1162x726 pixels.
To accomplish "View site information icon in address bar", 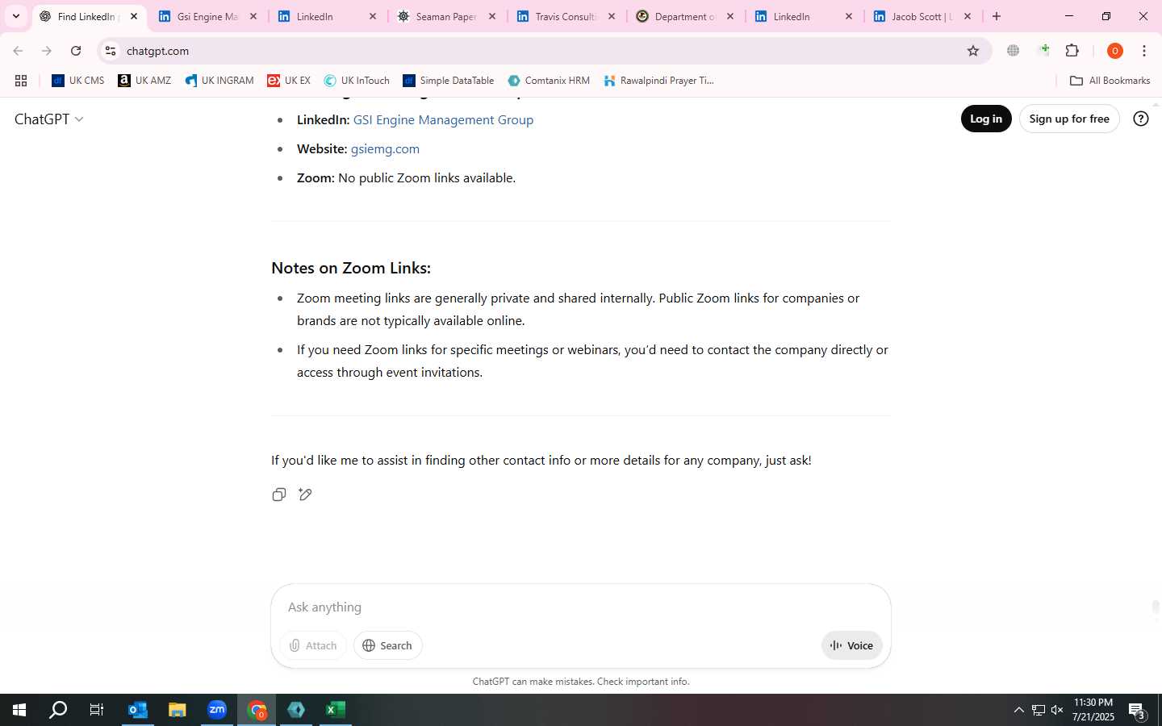I will click(111, 51).
